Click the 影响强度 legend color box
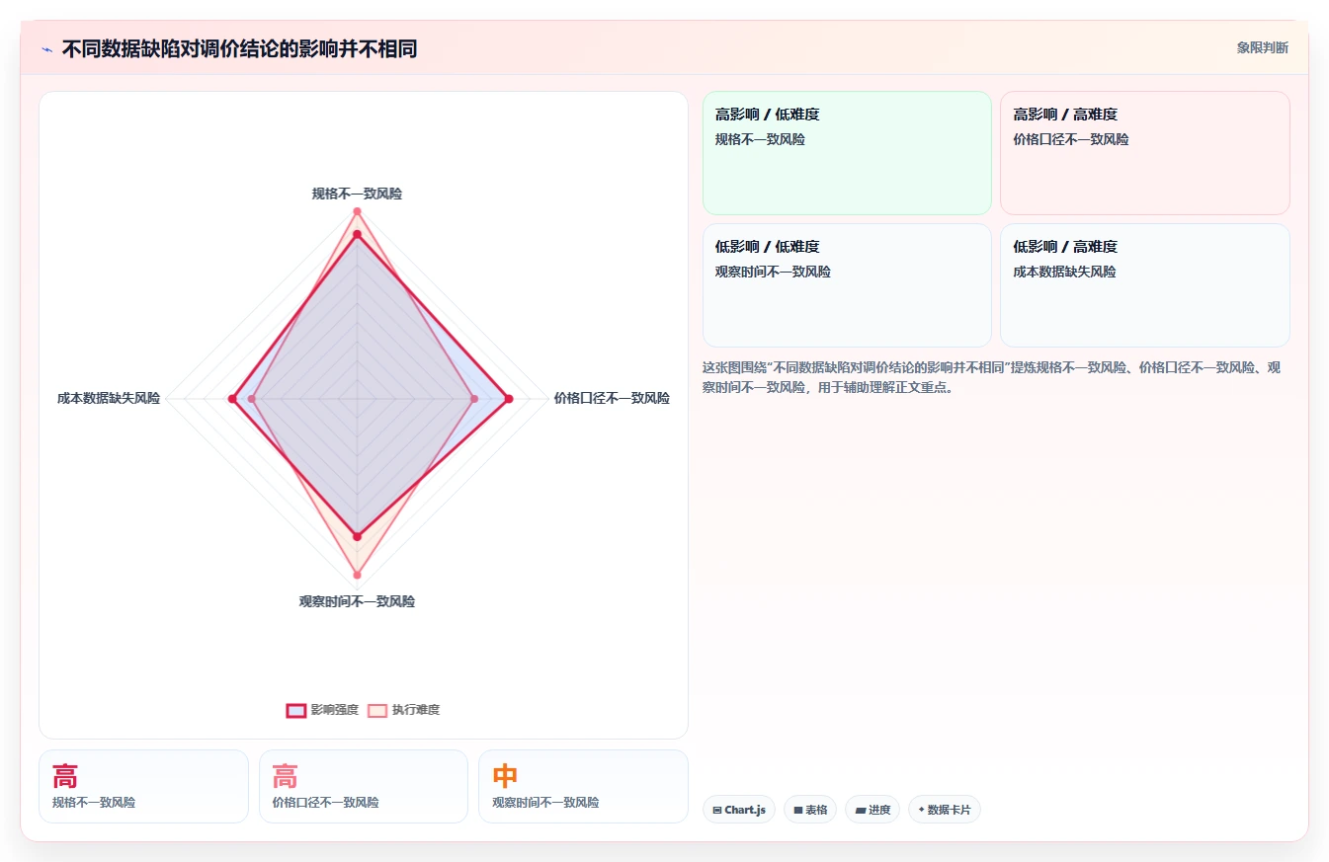The height and width of the screenshot is (862, 1329). pyautogui.click(x=296, y=710)
